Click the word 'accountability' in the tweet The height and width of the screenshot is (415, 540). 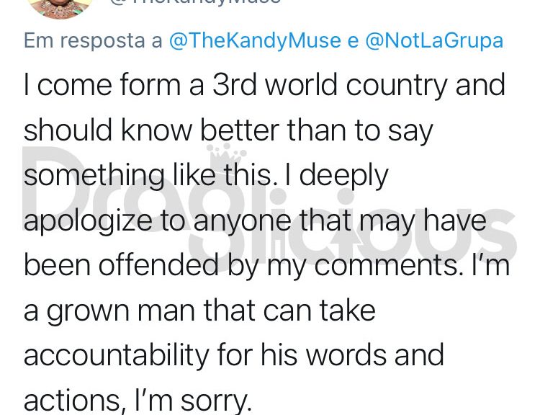(x=117, y=356)
